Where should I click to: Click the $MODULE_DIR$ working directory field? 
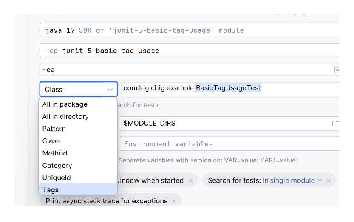point(221,124)
